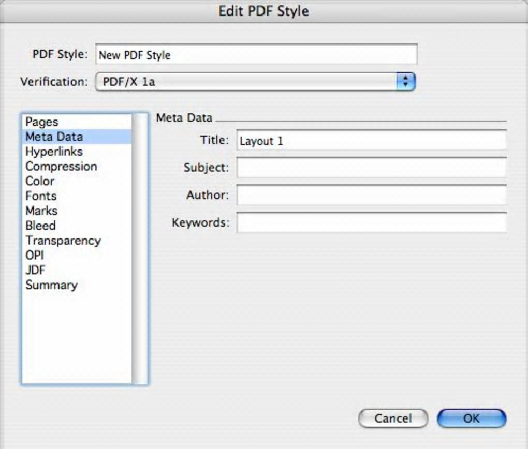The image size is (528, 449).
Task: Open the Hyperlinks options pane
Action: [54, 152]
